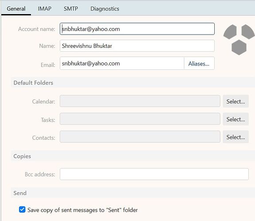Open the SMTP tab

[71, 8]
